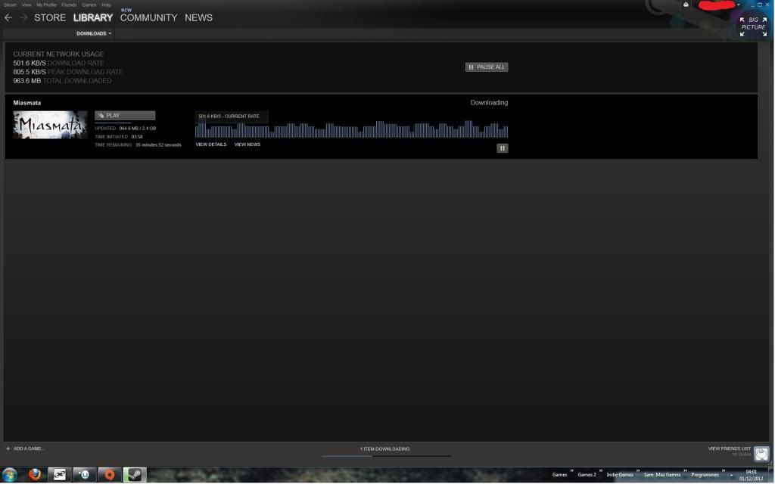Image resolution: width=775 pixels, height=484 pixels.
Task: Click the back navigation arrow
Action: pyautogui.click(x=8, y=17)
